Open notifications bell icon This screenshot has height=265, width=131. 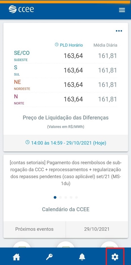coord(82,257)
